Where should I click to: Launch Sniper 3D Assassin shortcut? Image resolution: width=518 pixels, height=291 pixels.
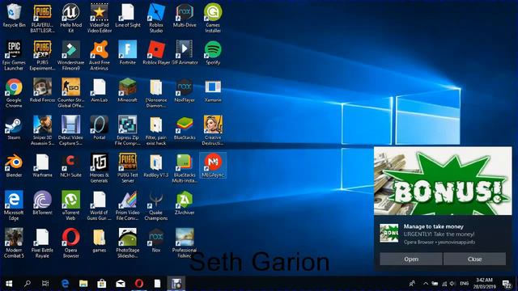tap(42, 131)
